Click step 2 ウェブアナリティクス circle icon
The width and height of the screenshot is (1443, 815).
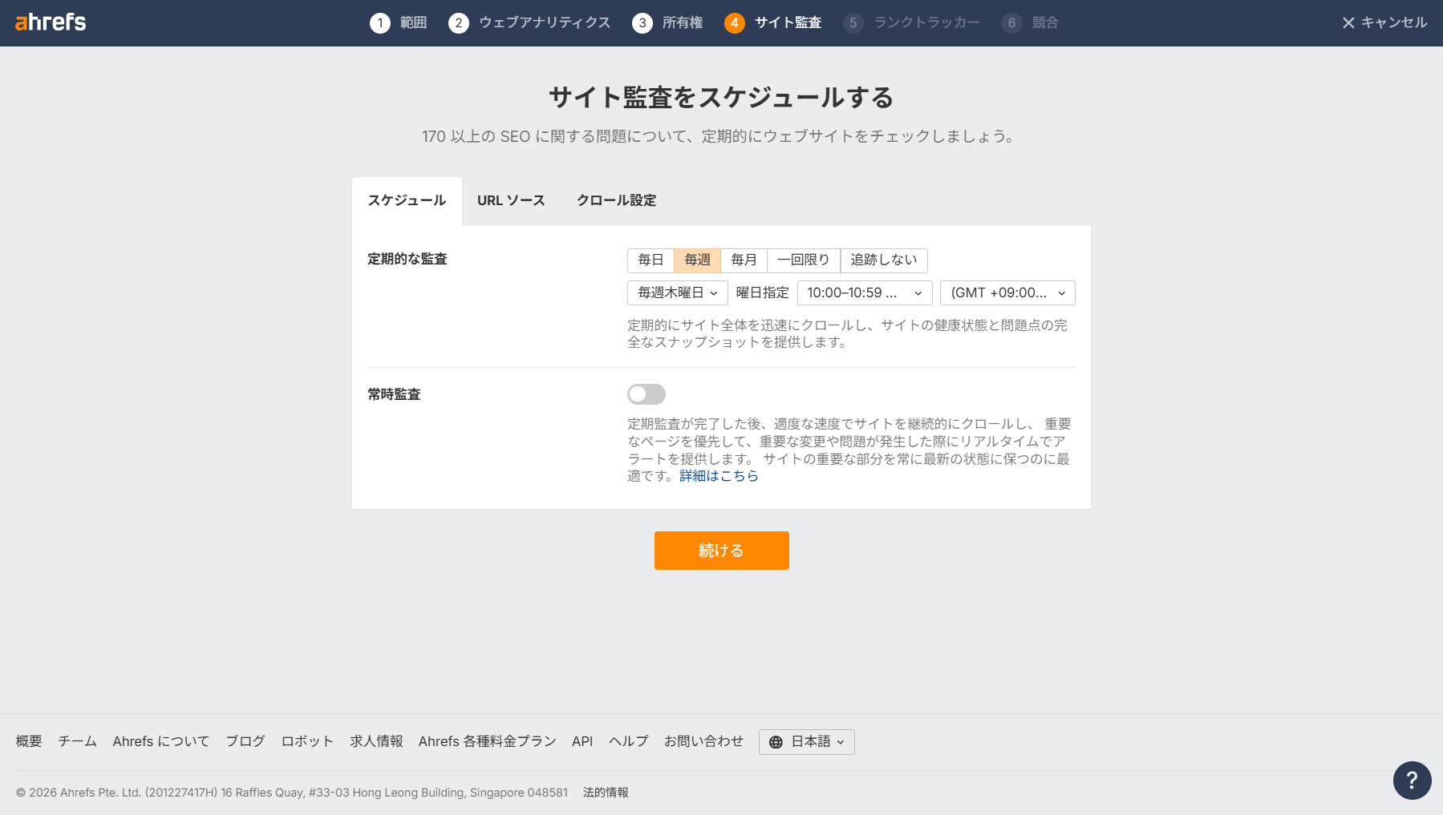[459, 22]
